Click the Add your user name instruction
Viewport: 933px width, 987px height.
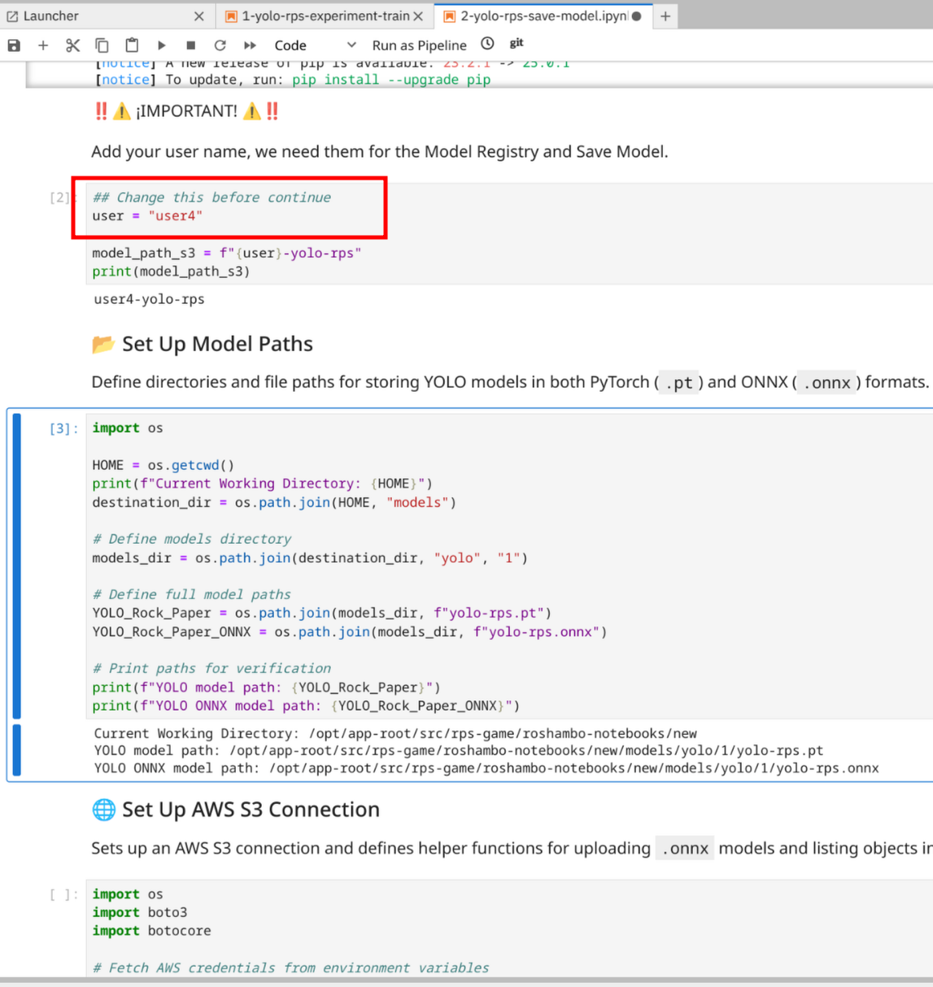pyautogui.click(x=380, y=151)
